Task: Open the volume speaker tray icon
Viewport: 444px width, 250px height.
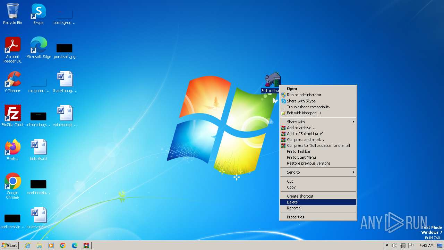Action: tap(394, 245)
